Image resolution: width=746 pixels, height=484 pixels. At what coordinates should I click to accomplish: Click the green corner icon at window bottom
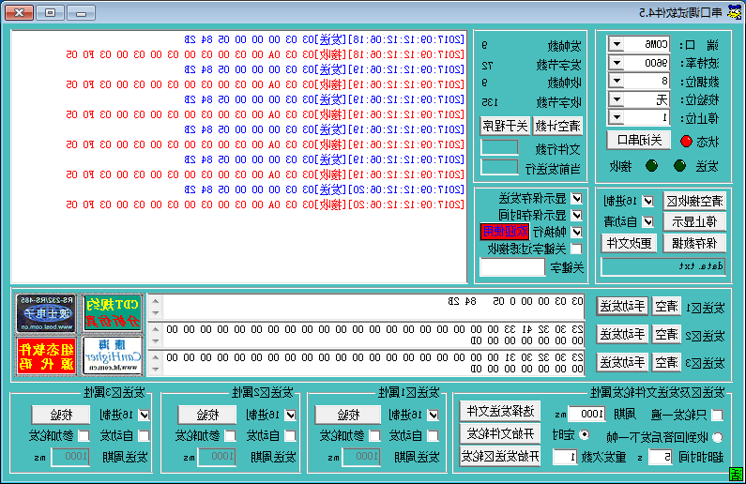[x=736, y=474]
